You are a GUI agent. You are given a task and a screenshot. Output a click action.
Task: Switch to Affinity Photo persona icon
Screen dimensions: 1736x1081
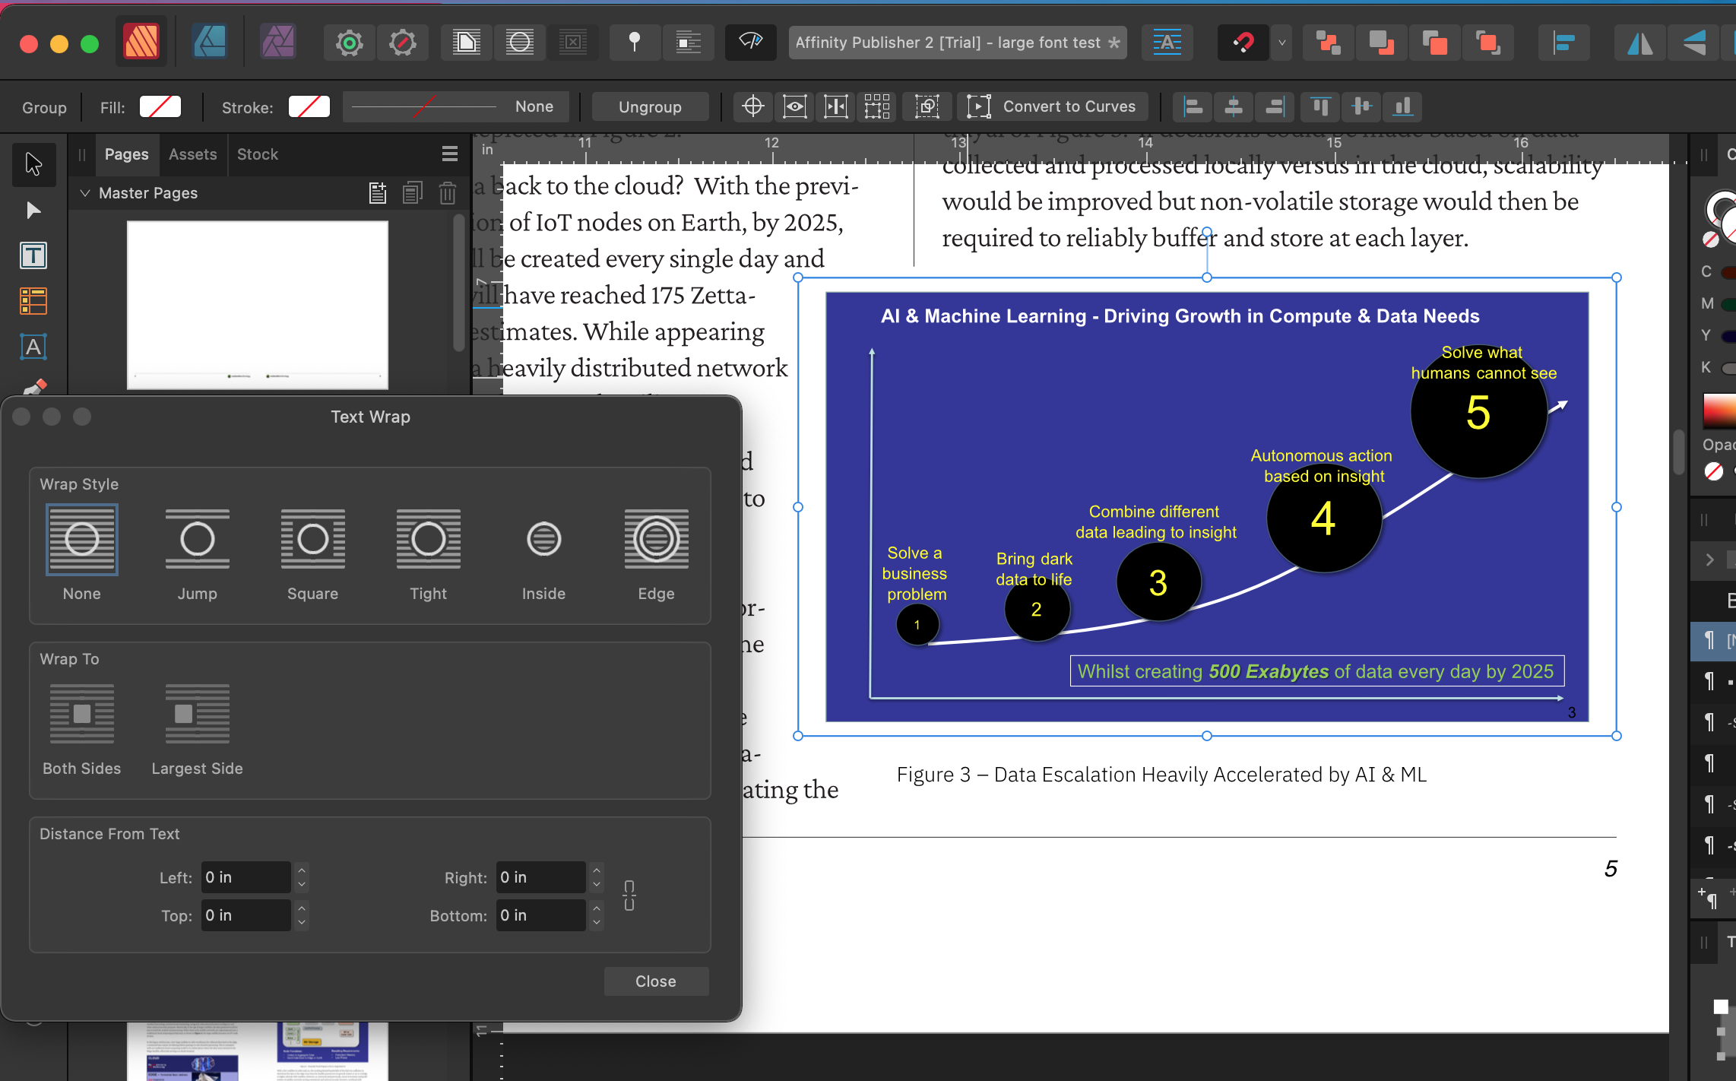tap(278, 43)
